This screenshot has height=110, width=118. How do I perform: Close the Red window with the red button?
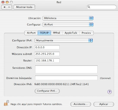coord(3,2)
